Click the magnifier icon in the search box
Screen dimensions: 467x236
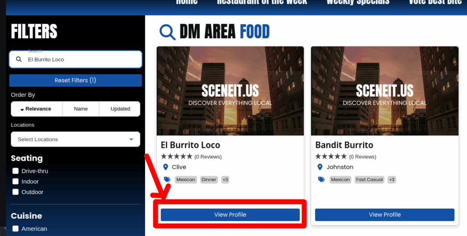(19, 59)
